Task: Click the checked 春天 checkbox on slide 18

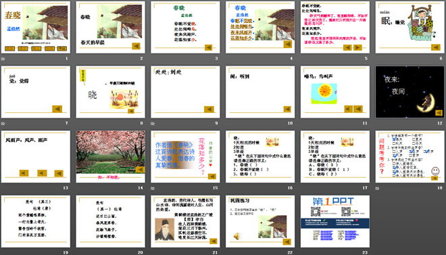Action: (395, 139)
